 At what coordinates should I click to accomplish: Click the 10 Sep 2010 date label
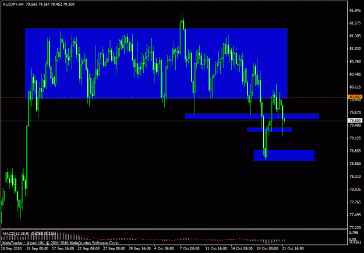pos(11,248)
